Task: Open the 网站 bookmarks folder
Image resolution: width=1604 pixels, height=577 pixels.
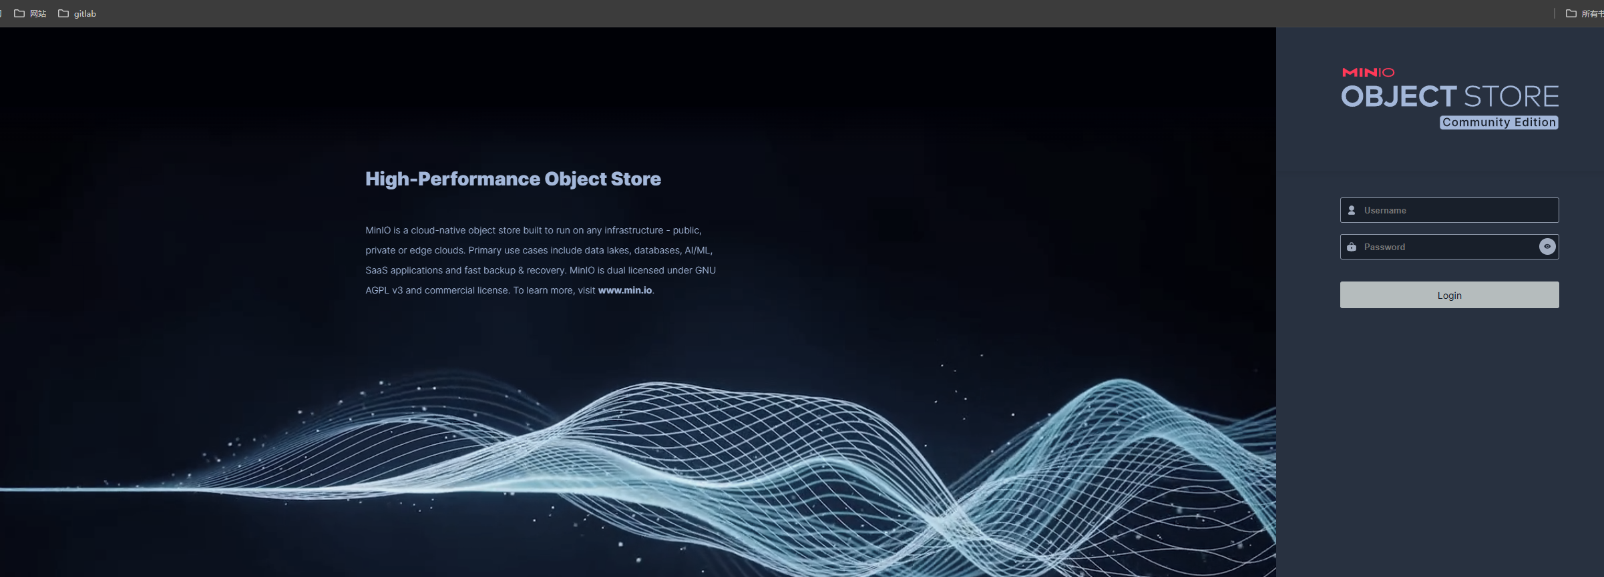Action: point(30,13)
